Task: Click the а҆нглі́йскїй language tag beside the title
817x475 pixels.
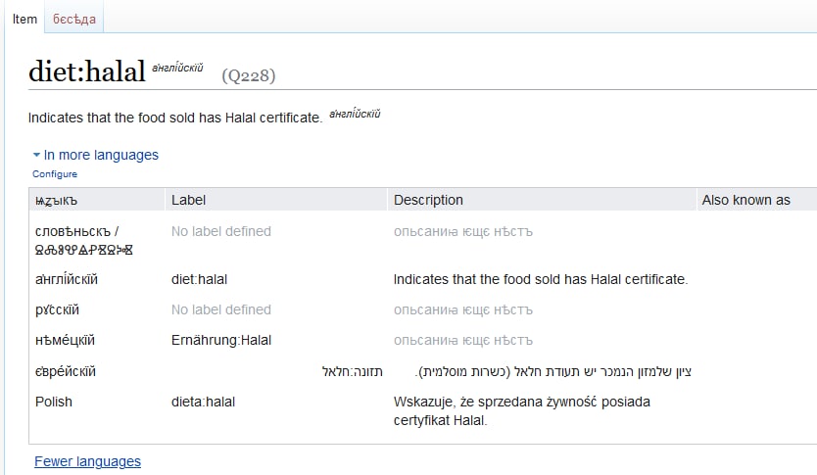Action: [177, 68]
